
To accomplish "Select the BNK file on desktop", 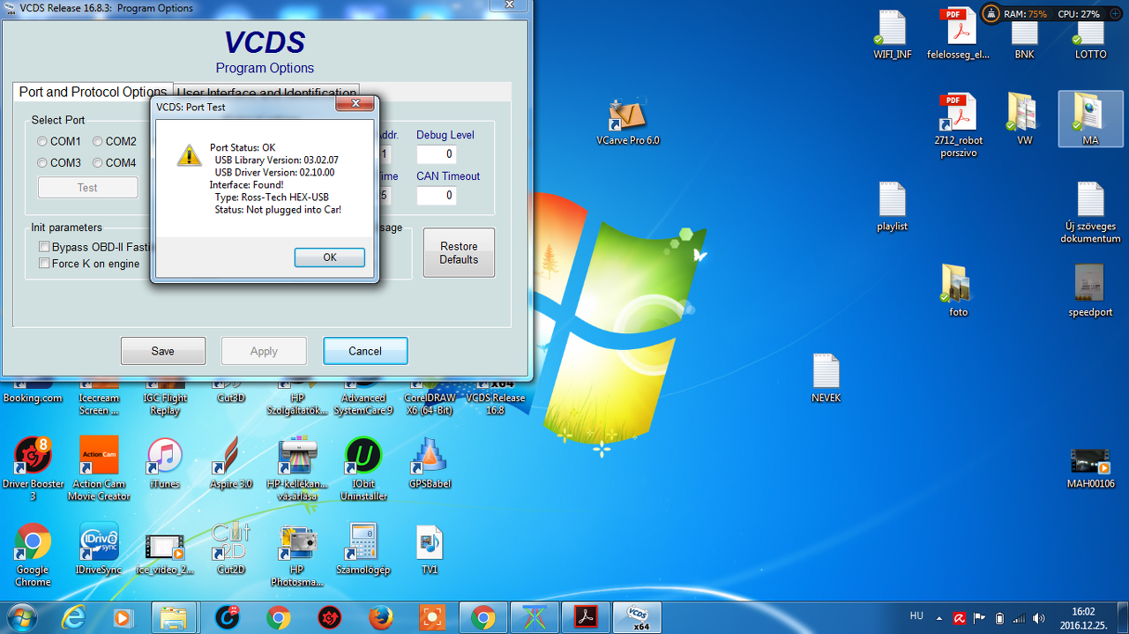I will point(1024,40).
